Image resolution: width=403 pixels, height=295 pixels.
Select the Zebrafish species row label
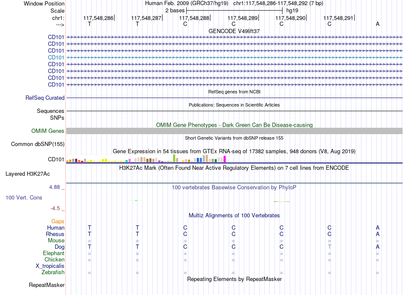[x=53, y=273]
